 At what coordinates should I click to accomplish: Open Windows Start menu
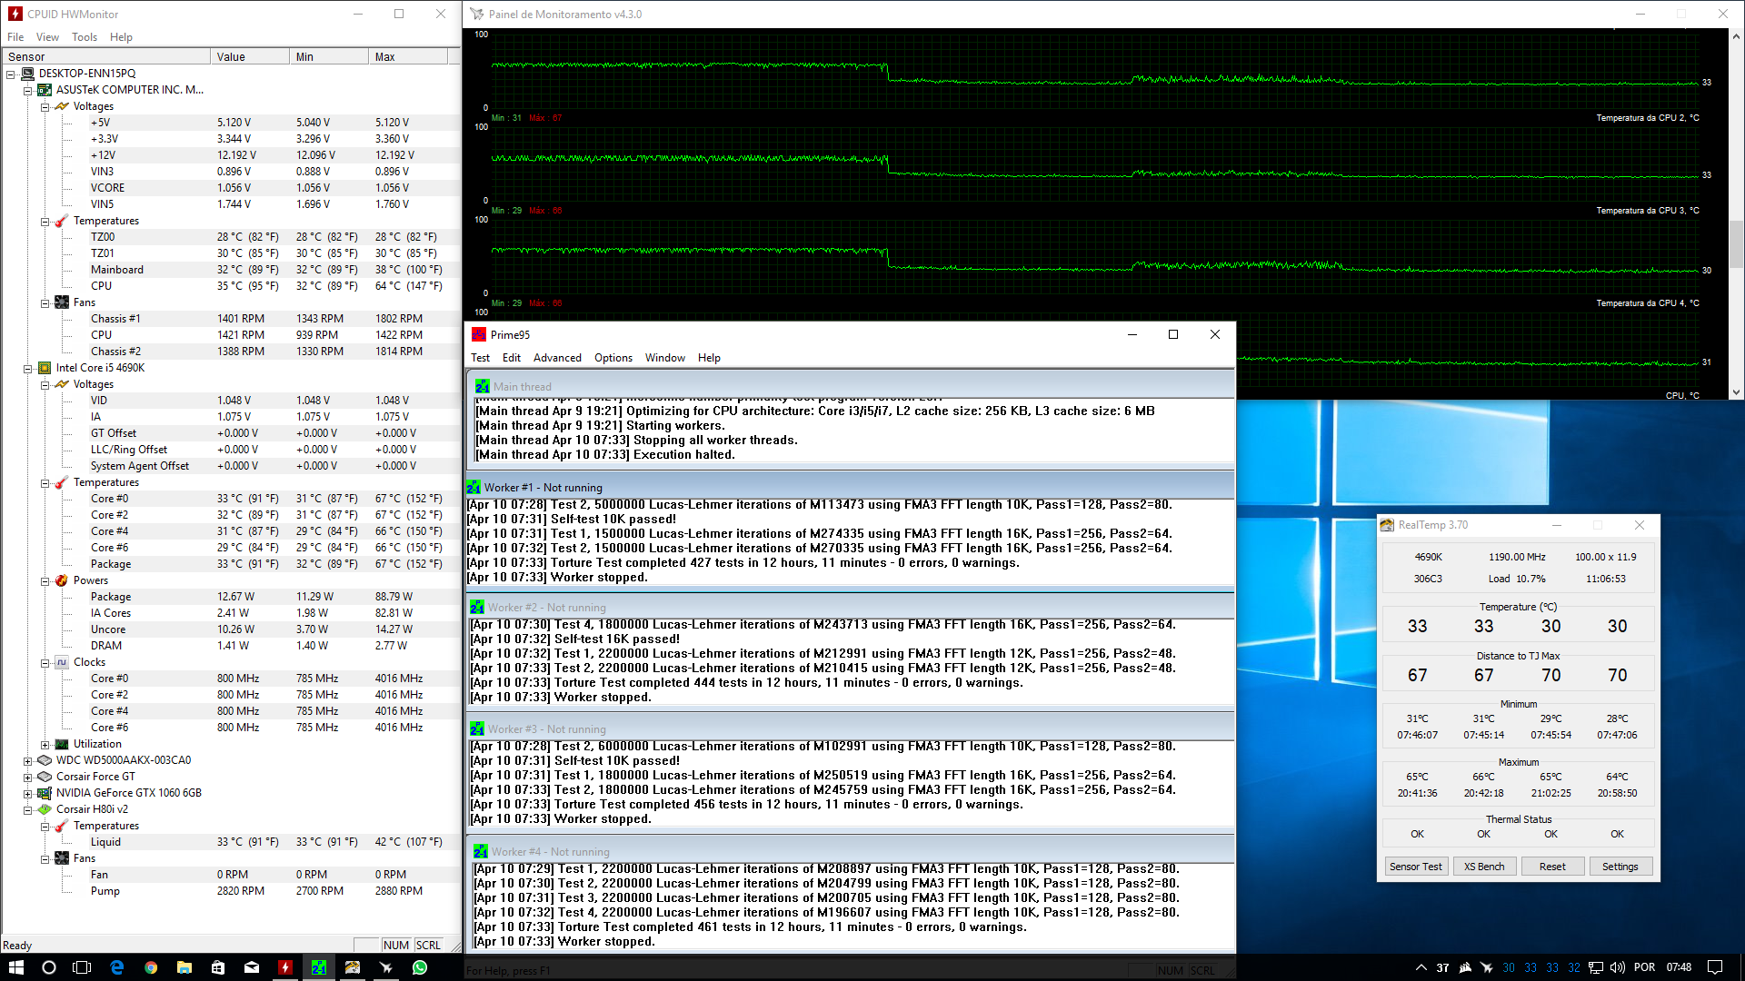coord(16,967)
